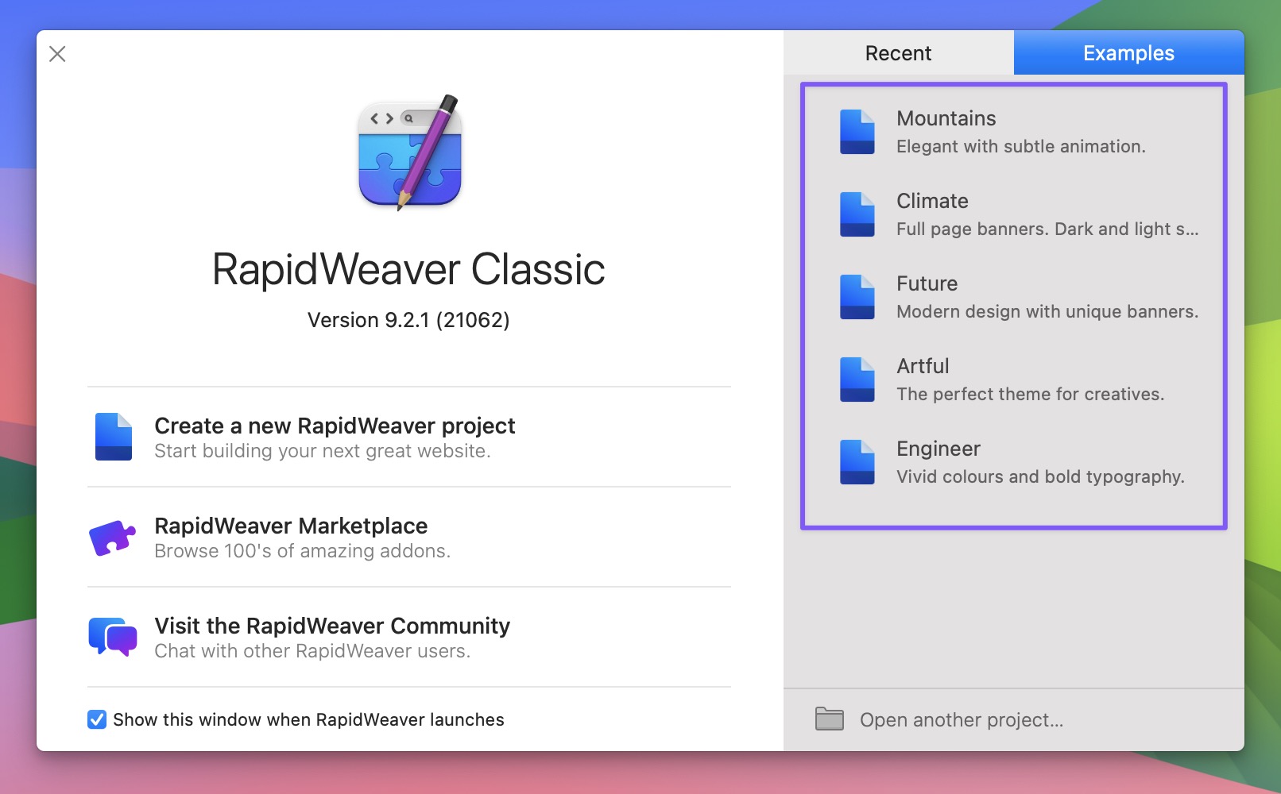Click the Mountains example file icon
This screenshot has height=794, width=1281.
click(857, 132)
